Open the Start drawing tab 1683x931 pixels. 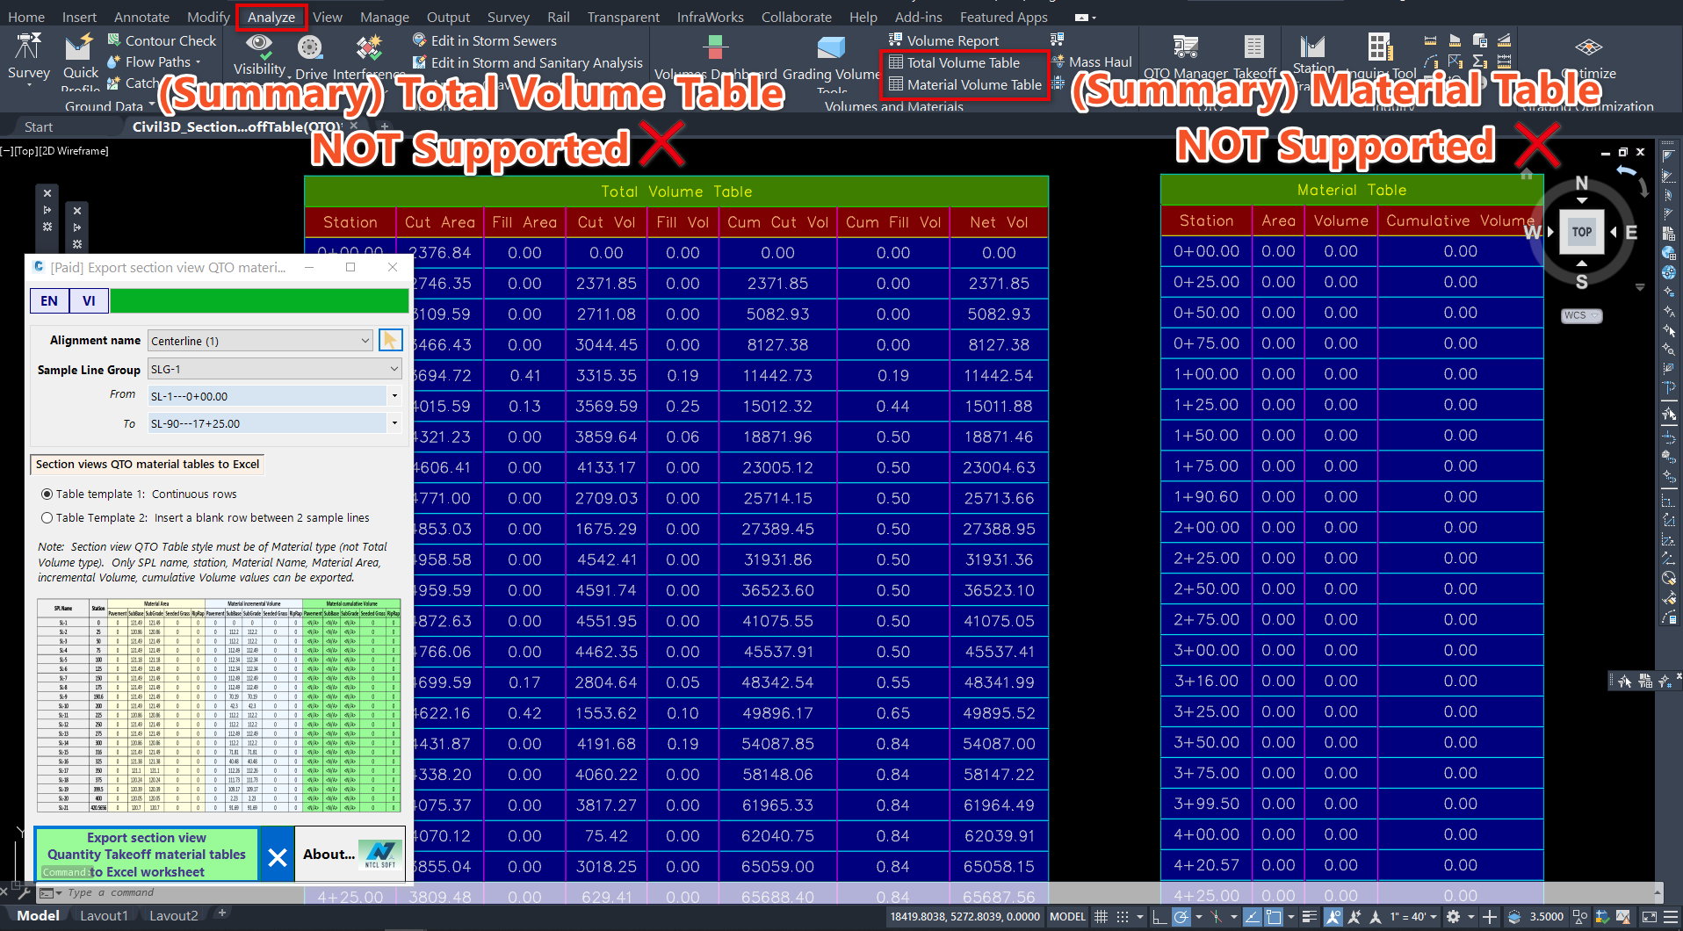click(x=39, y=126)
